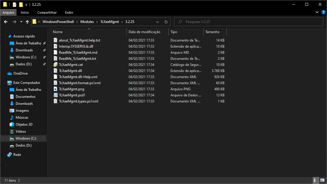The image size is (327, 184).
Task: Switch to the Início ribbon tab
Action: tap(25, 12)
